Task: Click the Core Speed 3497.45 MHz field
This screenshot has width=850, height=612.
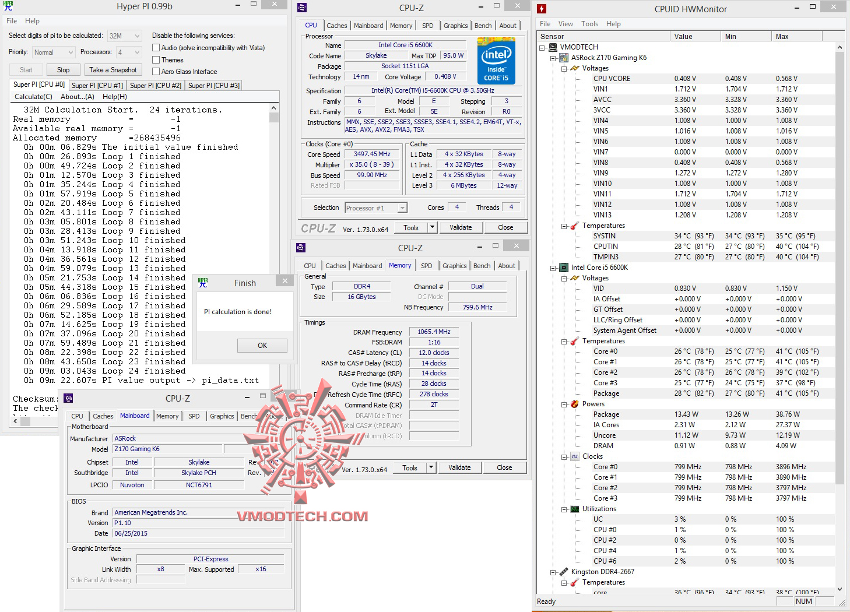Action: 372,154
